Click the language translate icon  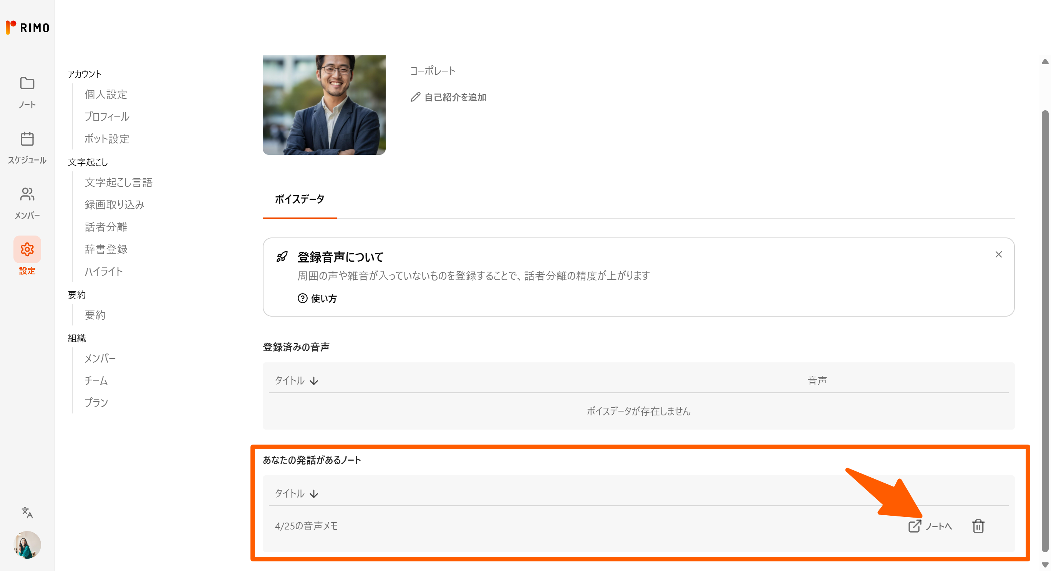pos(27,512)
